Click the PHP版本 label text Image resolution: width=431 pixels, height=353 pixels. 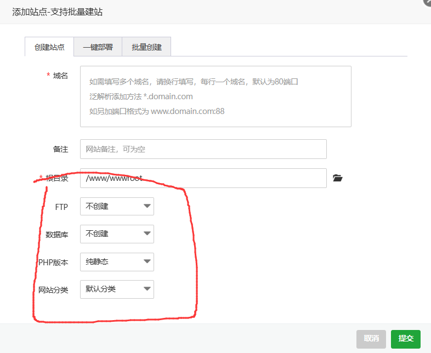pos(53,262)
